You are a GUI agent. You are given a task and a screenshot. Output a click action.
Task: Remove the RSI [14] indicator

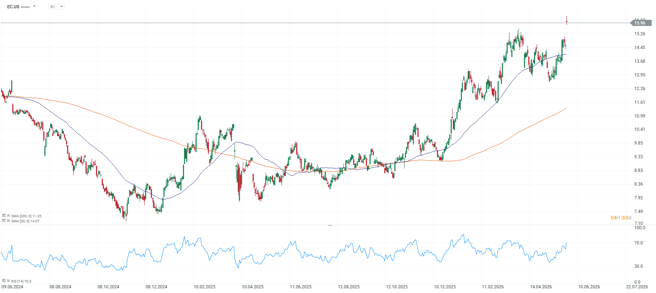pyautogui.click(x=8, y=281)
